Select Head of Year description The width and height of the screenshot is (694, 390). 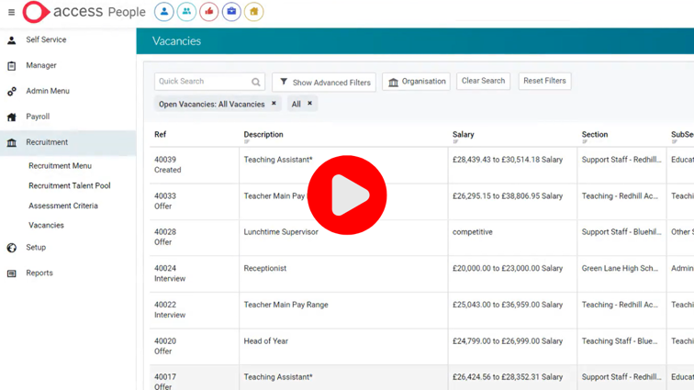pos(266,341)
